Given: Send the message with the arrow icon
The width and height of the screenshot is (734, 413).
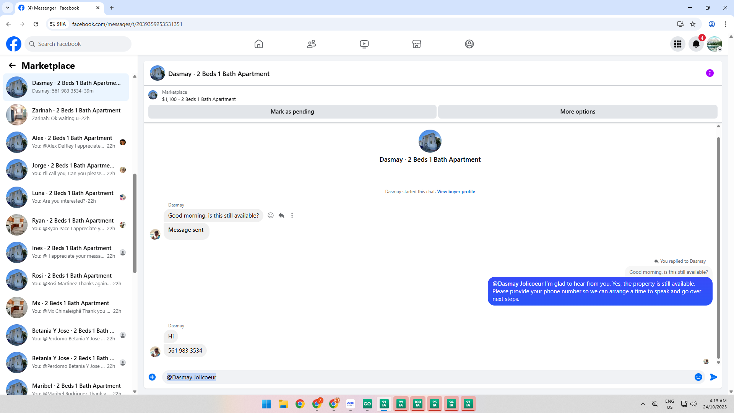Looking at the screenshot, I should (x=714, y=377).
